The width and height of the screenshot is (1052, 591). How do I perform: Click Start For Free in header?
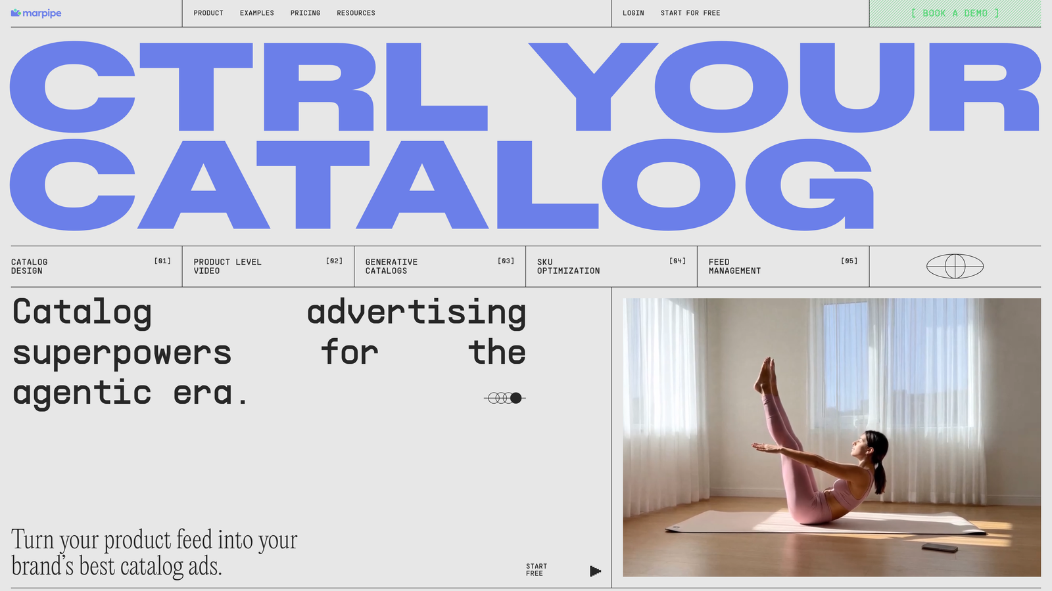tap(690, 13)
